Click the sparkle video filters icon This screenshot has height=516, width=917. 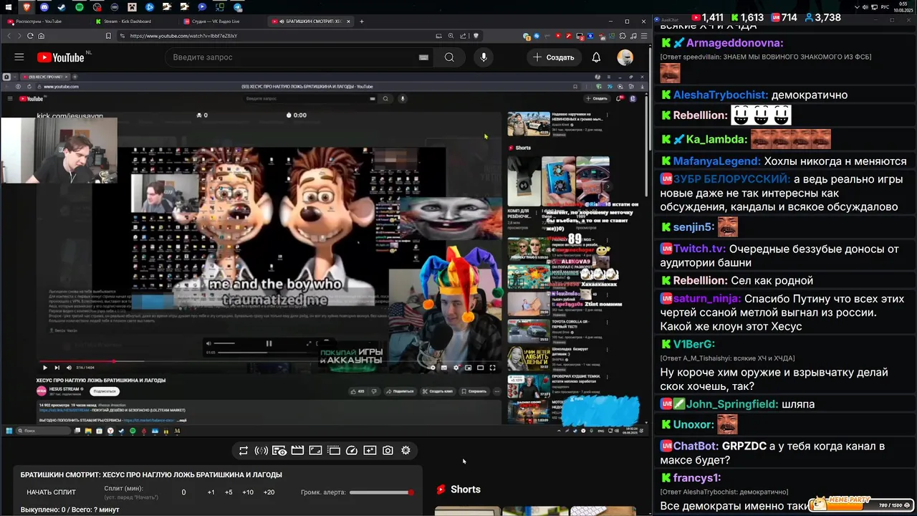[x=370, y=451]
